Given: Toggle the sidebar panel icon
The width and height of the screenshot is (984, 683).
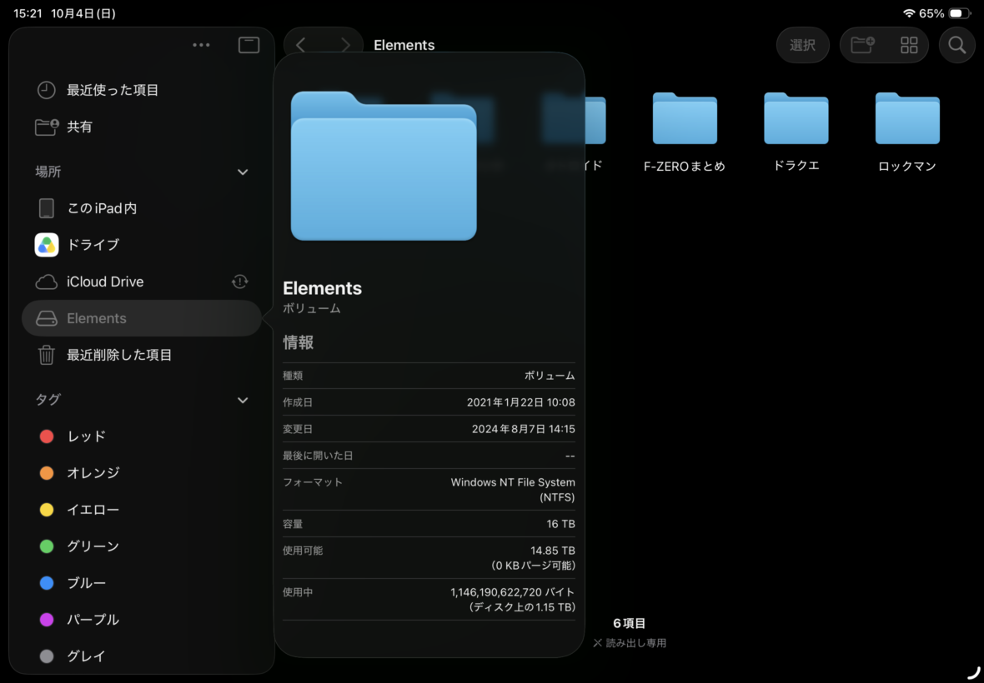Looking at the screenshot, I should [249, 45].
